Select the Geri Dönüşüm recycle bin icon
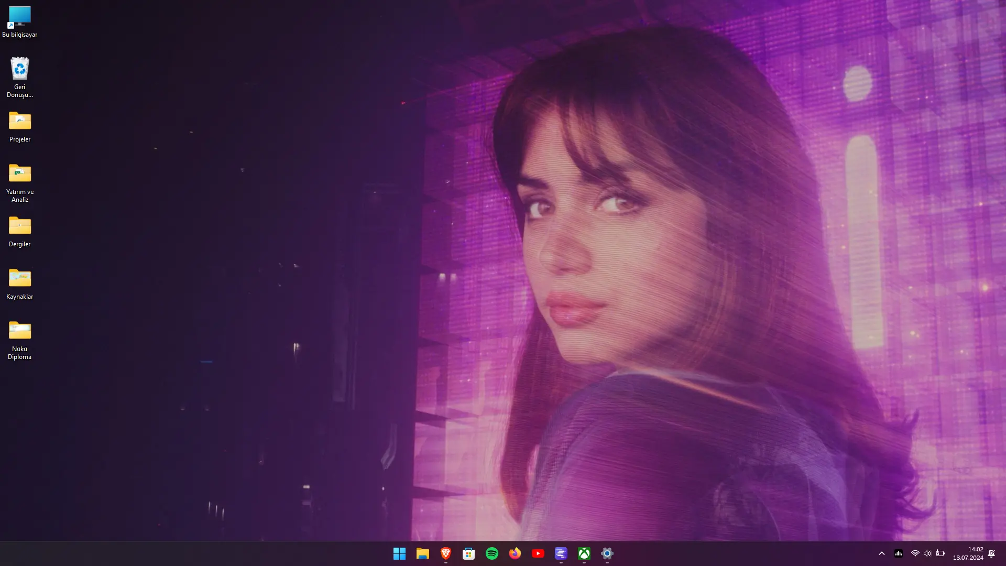 19,77
